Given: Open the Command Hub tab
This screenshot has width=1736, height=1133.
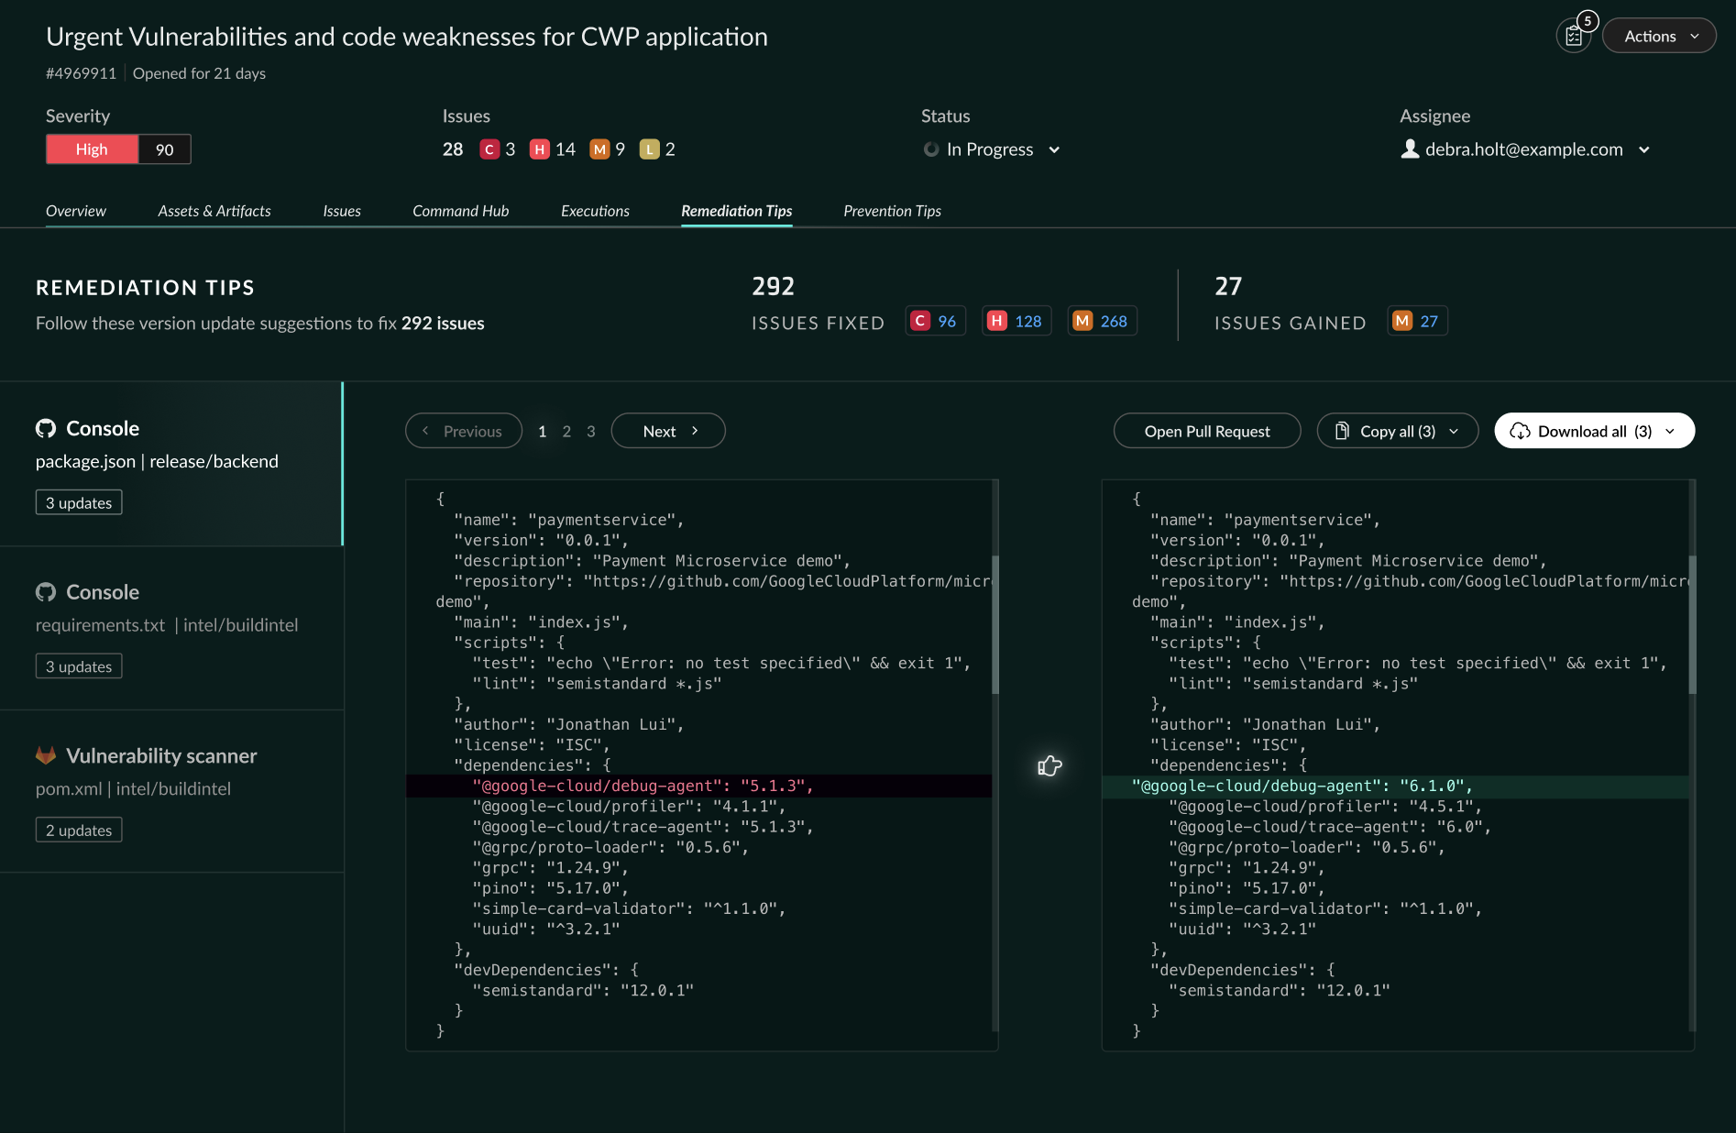Looking at the screenshot, I should (x=460, y=211).
